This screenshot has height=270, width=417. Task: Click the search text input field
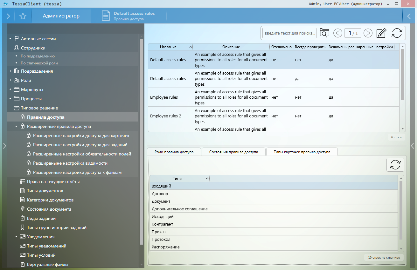coord(289,33)
